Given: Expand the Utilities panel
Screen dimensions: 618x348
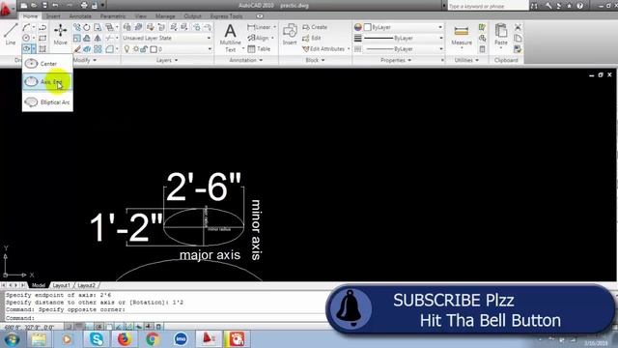Looking at the screenshot, I should pos(466,60).
